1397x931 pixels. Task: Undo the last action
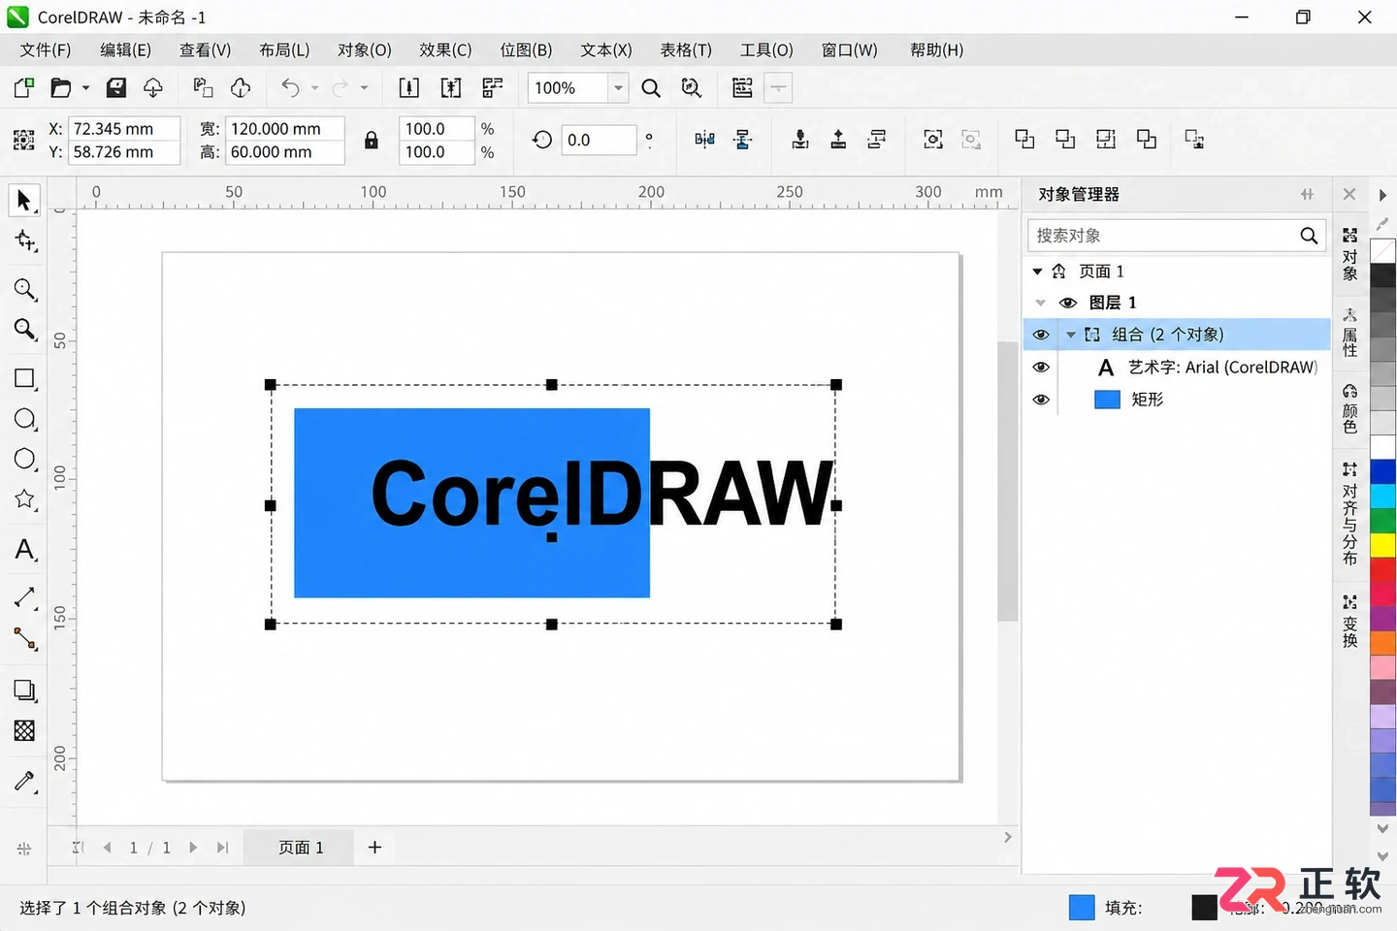click(x=290, y=88)
